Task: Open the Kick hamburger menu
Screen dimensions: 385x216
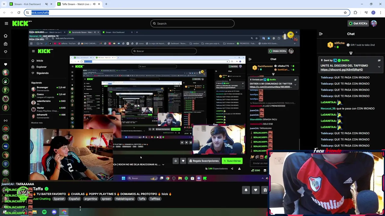Action: coord(6,23)
